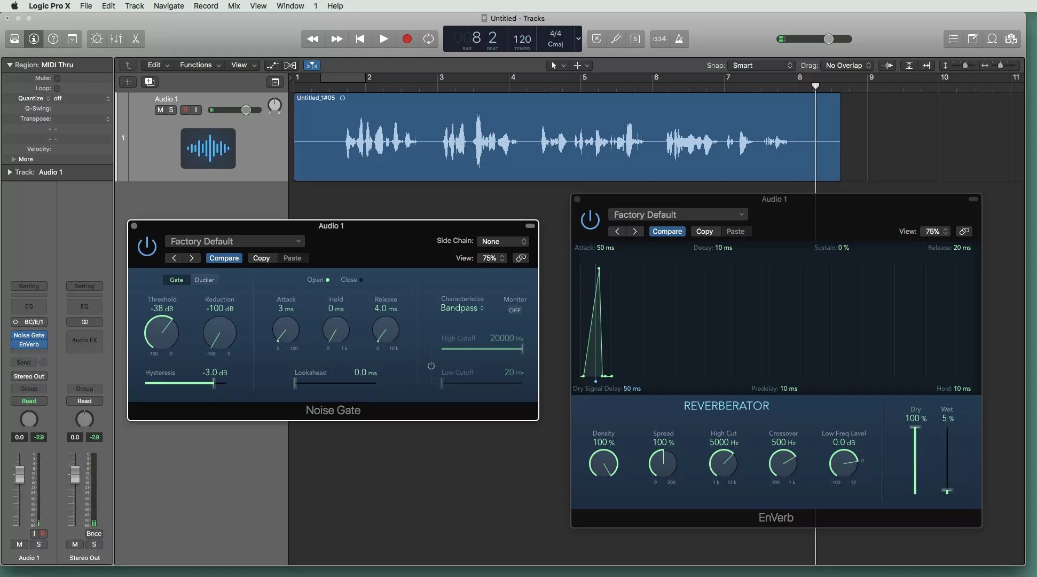Open the Side Chain None dropdown

pyautogui.click(x=504, y=241)
